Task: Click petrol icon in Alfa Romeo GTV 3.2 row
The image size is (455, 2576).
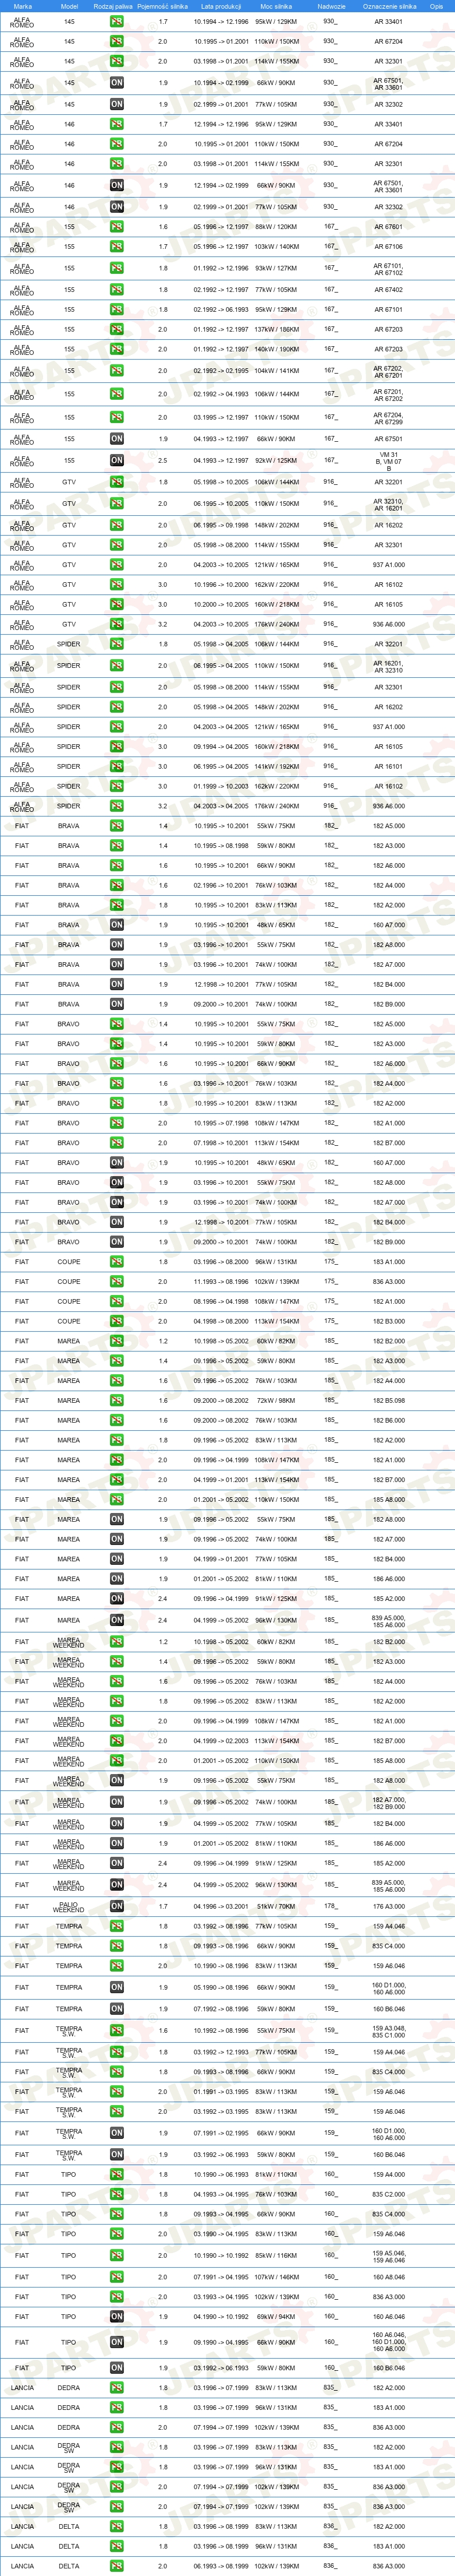Action: pyautogui.click(x=117, y=624)
